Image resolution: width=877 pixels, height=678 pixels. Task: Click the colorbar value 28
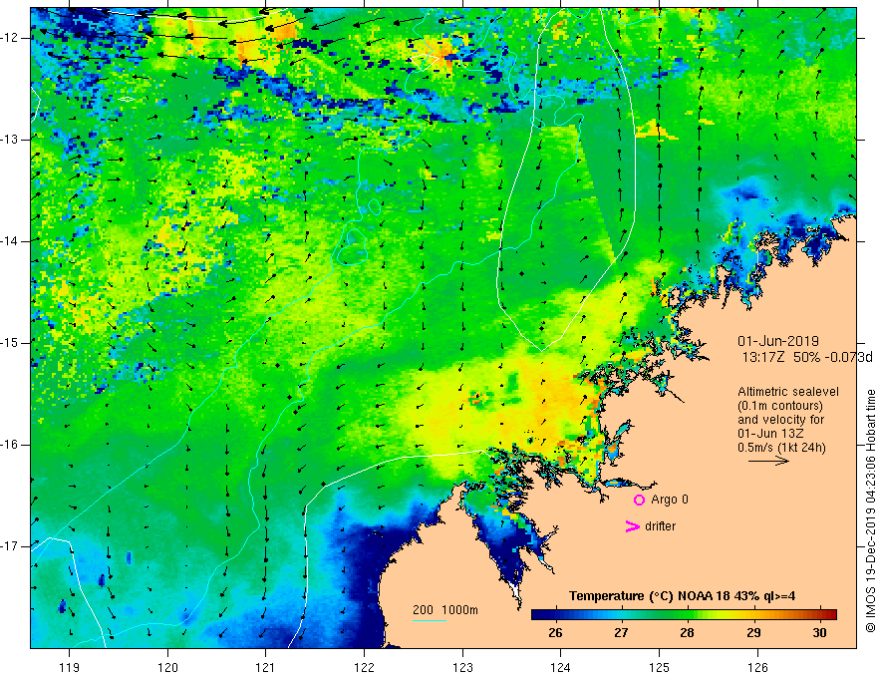(x=687, y=633)
